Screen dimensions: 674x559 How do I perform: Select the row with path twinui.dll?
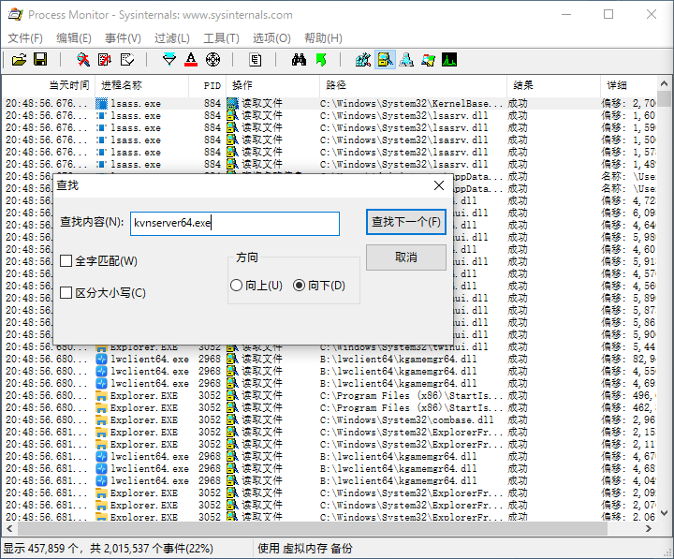pyautogui.click(x=330, y=347)
